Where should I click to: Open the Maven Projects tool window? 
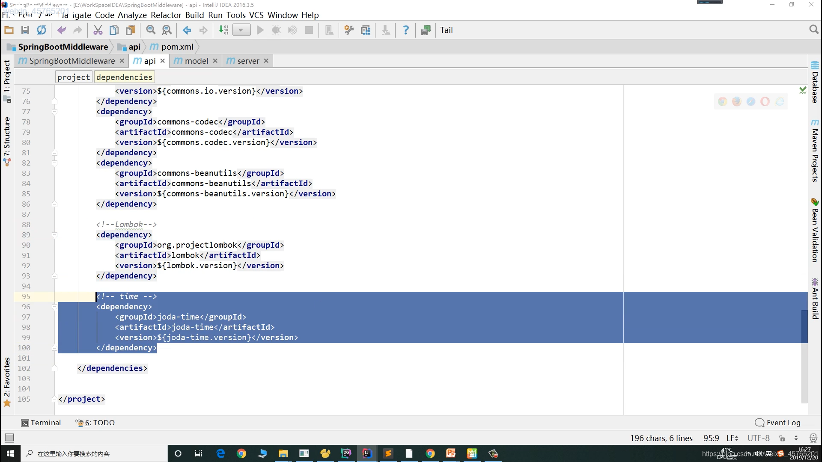(815, 151)
